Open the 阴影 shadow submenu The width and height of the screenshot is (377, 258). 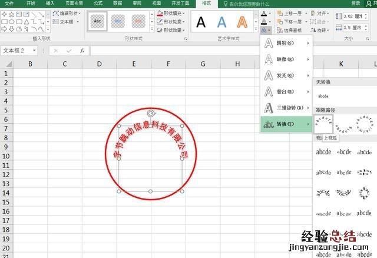(287, 43)
